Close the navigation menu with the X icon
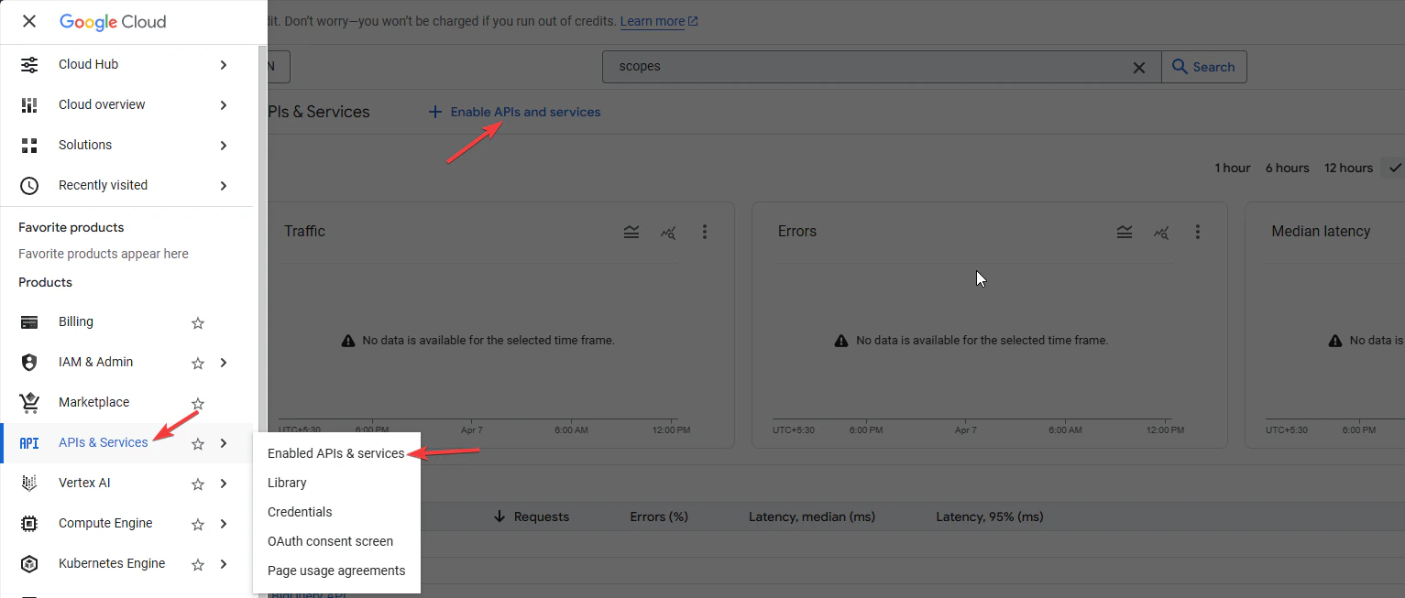Viewport: 1405px width, 598px height. 29,22
